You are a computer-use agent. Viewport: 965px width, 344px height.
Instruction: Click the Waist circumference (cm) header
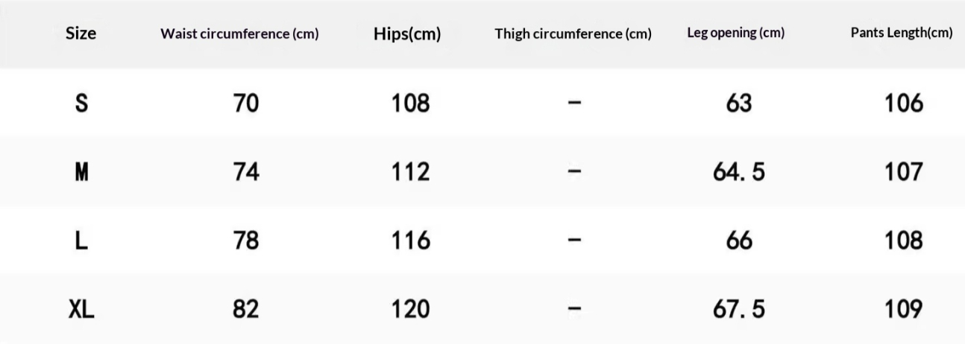click(x=239, y=34)
